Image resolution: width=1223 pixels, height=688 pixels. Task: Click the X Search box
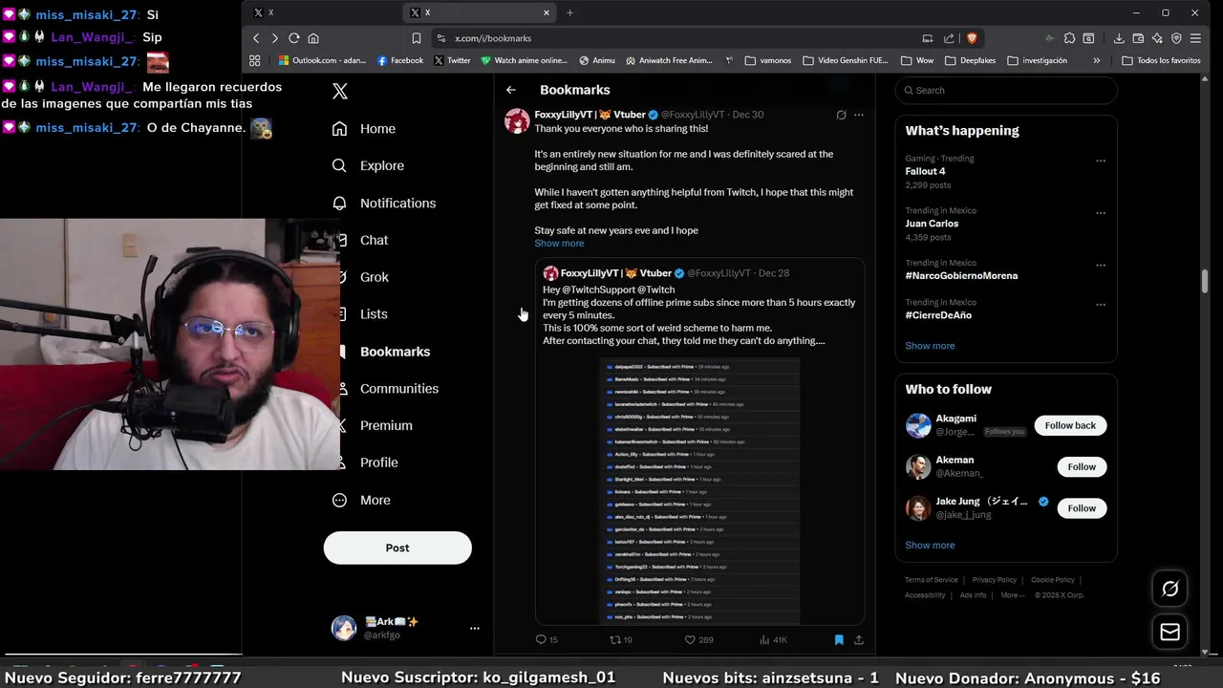(1006, 91)
